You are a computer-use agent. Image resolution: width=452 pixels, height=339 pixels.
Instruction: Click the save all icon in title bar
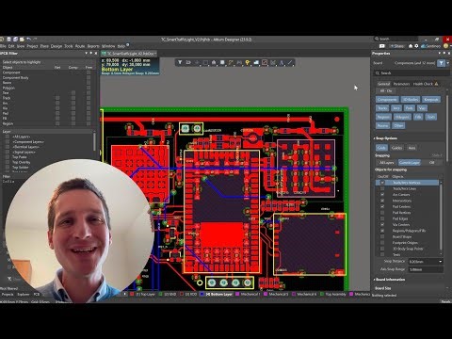pos(15,40)
